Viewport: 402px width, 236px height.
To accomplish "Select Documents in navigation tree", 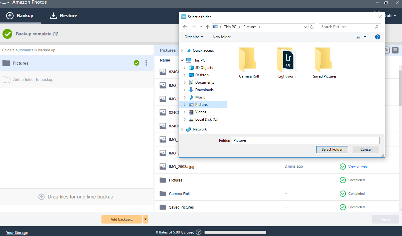I will 205,82.
